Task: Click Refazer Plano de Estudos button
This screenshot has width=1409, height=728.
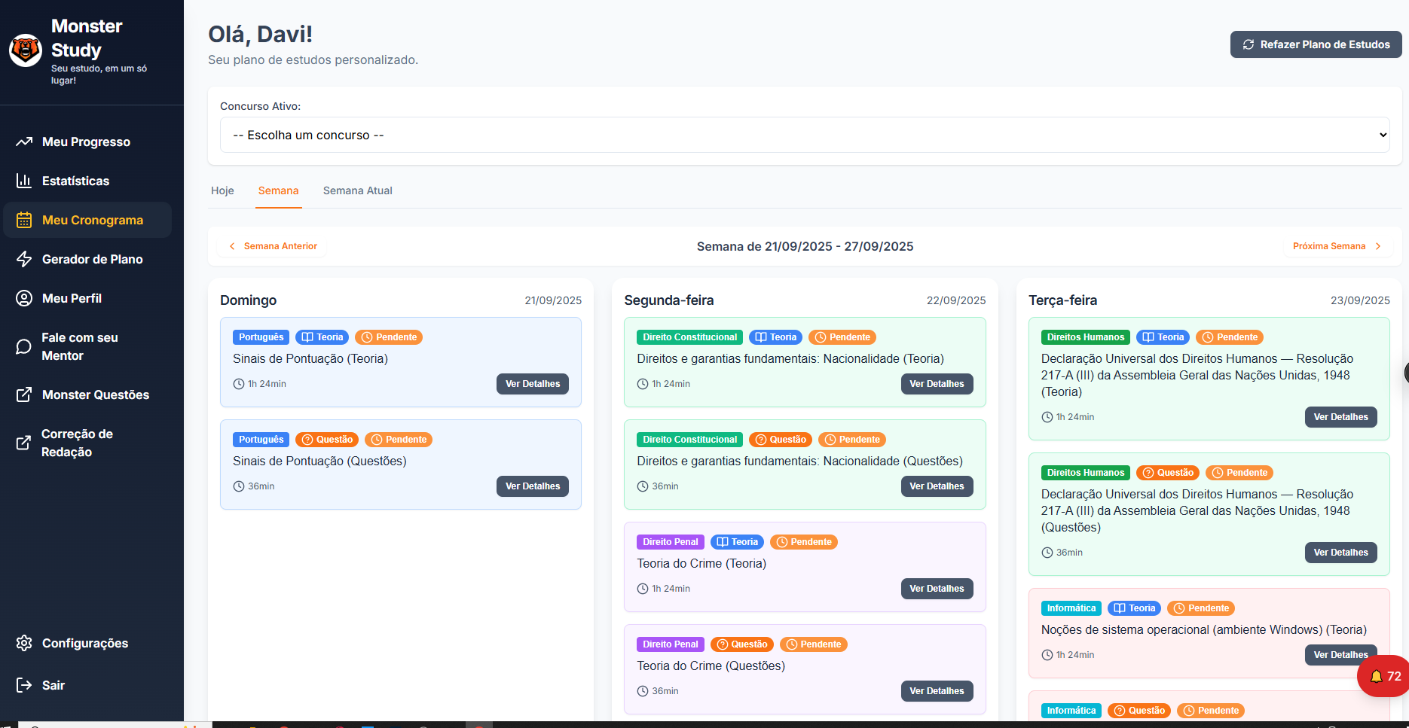Action: [1316, 44]
